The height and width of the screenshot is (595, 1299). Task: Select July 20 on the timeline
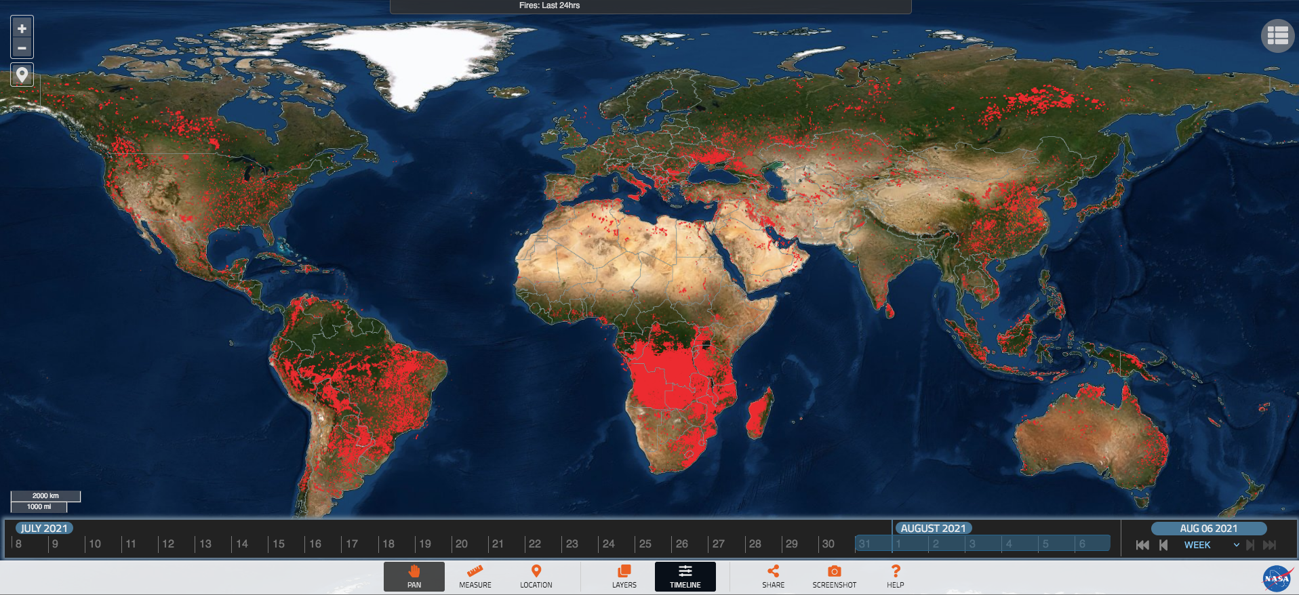coord(462,543)
